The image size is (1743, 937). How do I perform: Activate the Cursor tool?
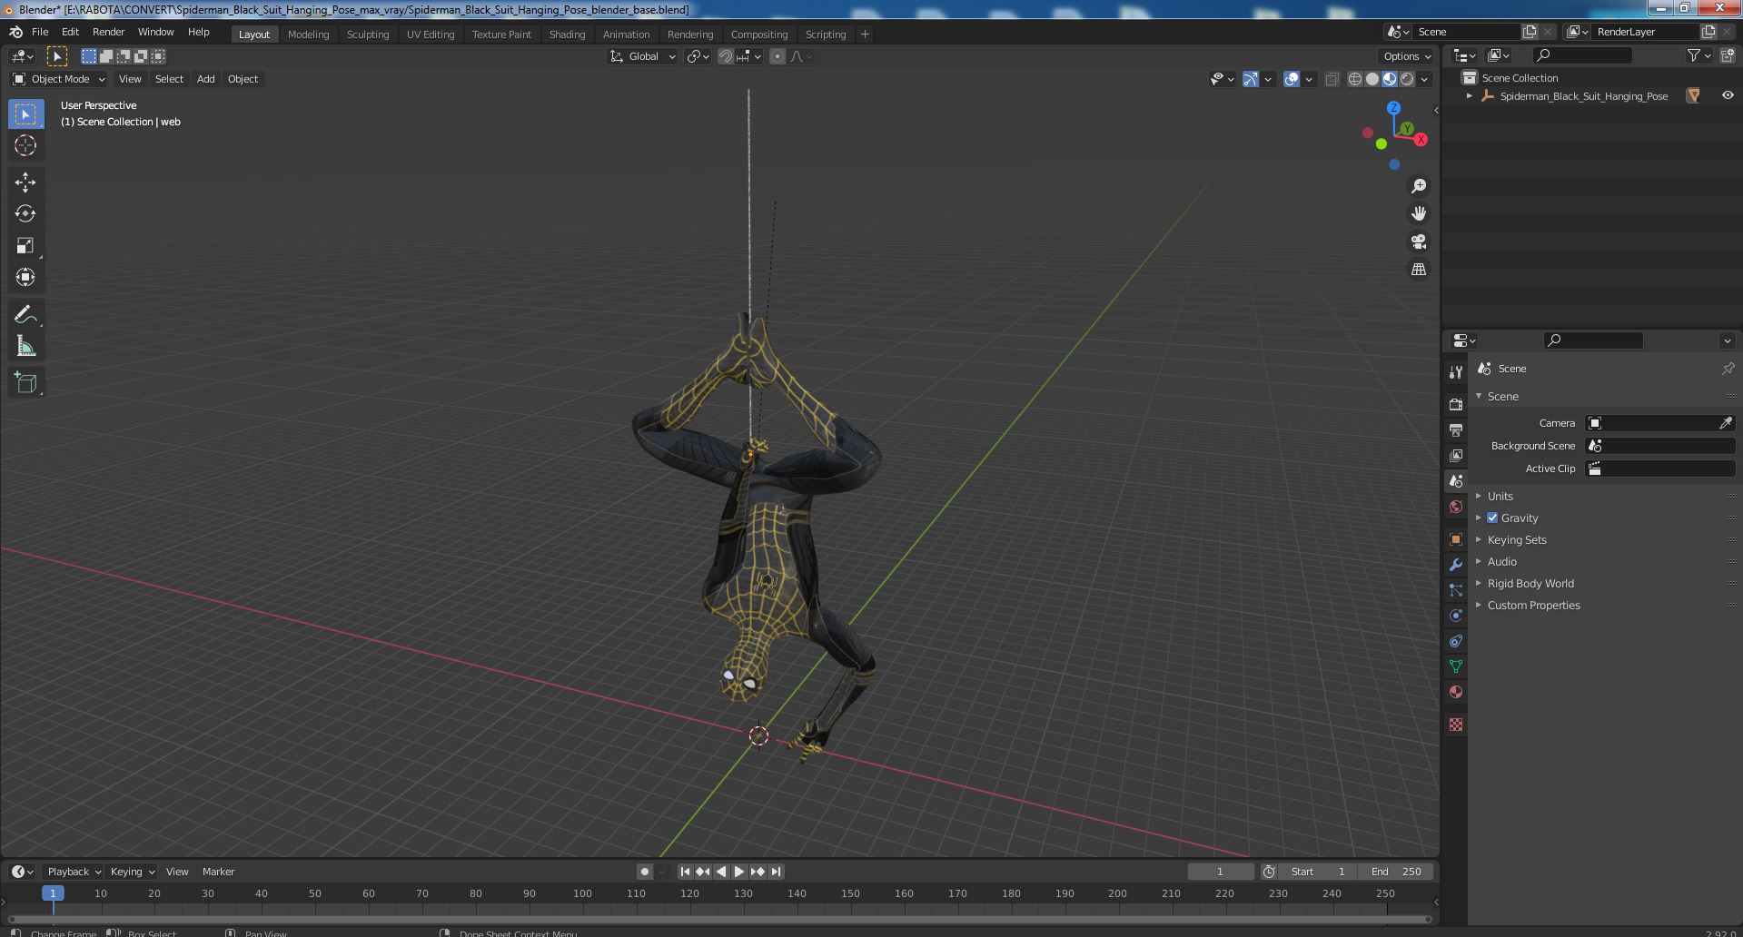[x=25, y=146]
